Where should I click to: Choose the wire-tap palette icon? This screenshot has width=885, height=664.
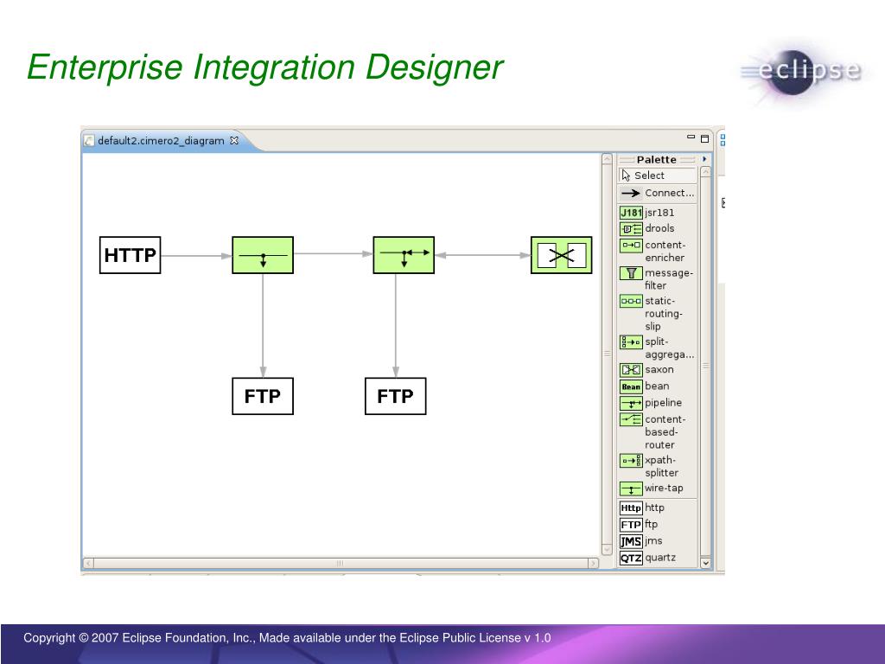[631, 489]
